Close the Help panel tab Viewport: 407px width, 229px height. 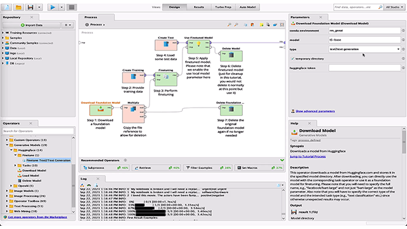(x=309, y=123)
